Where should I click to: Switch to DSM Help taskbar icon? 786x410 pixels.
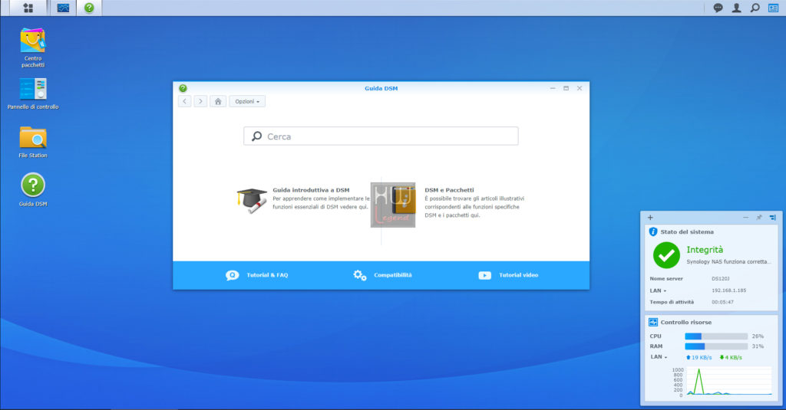[89, 8]
